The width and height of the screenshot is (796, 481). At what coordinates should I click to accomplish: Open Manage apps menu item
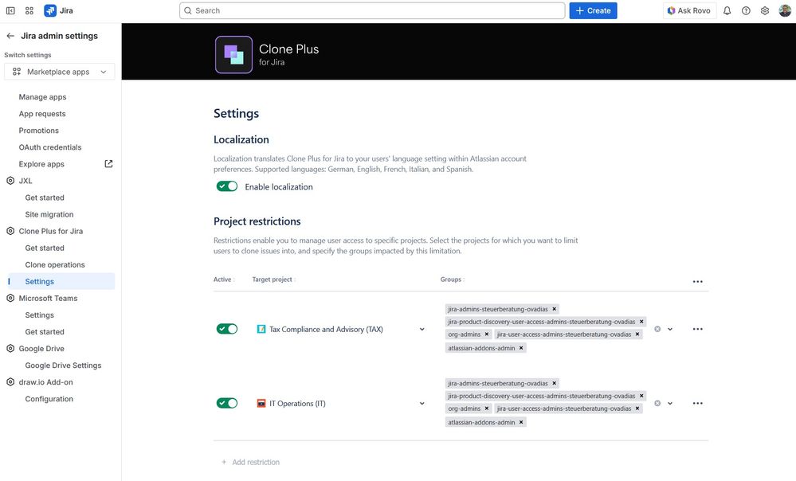point(43,97)
